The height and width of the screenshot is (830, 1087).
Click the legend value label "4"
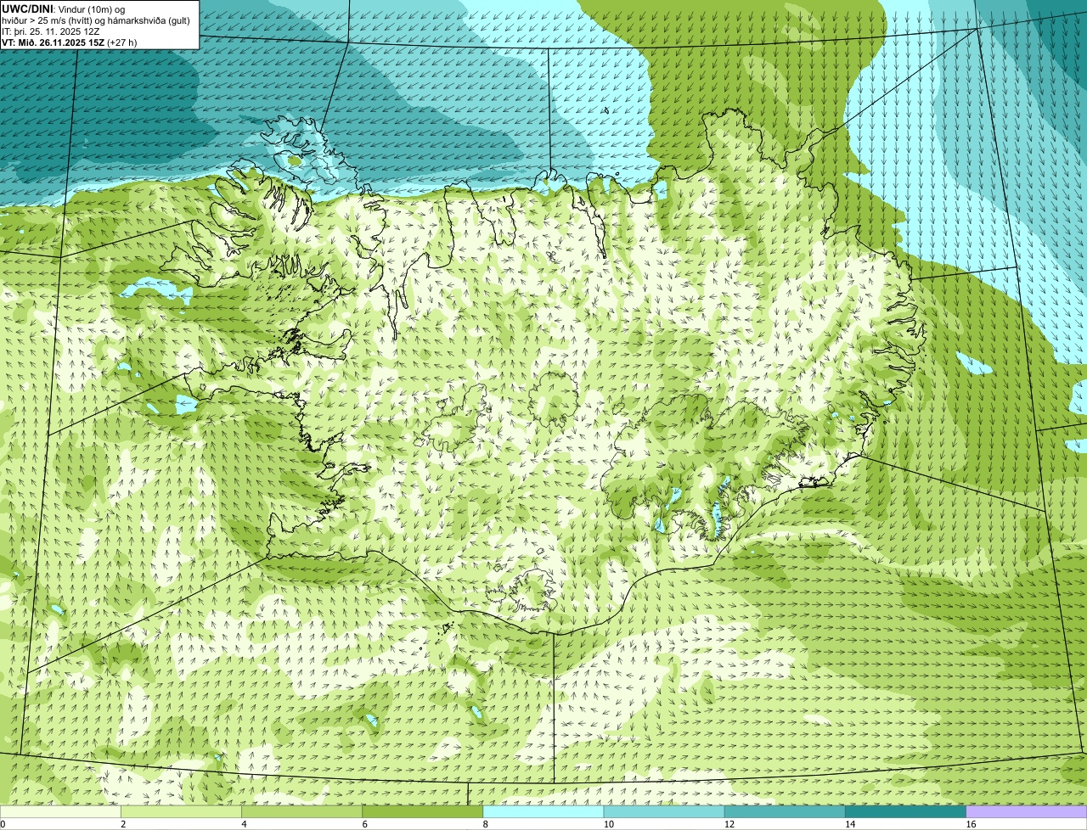point(244,824)
